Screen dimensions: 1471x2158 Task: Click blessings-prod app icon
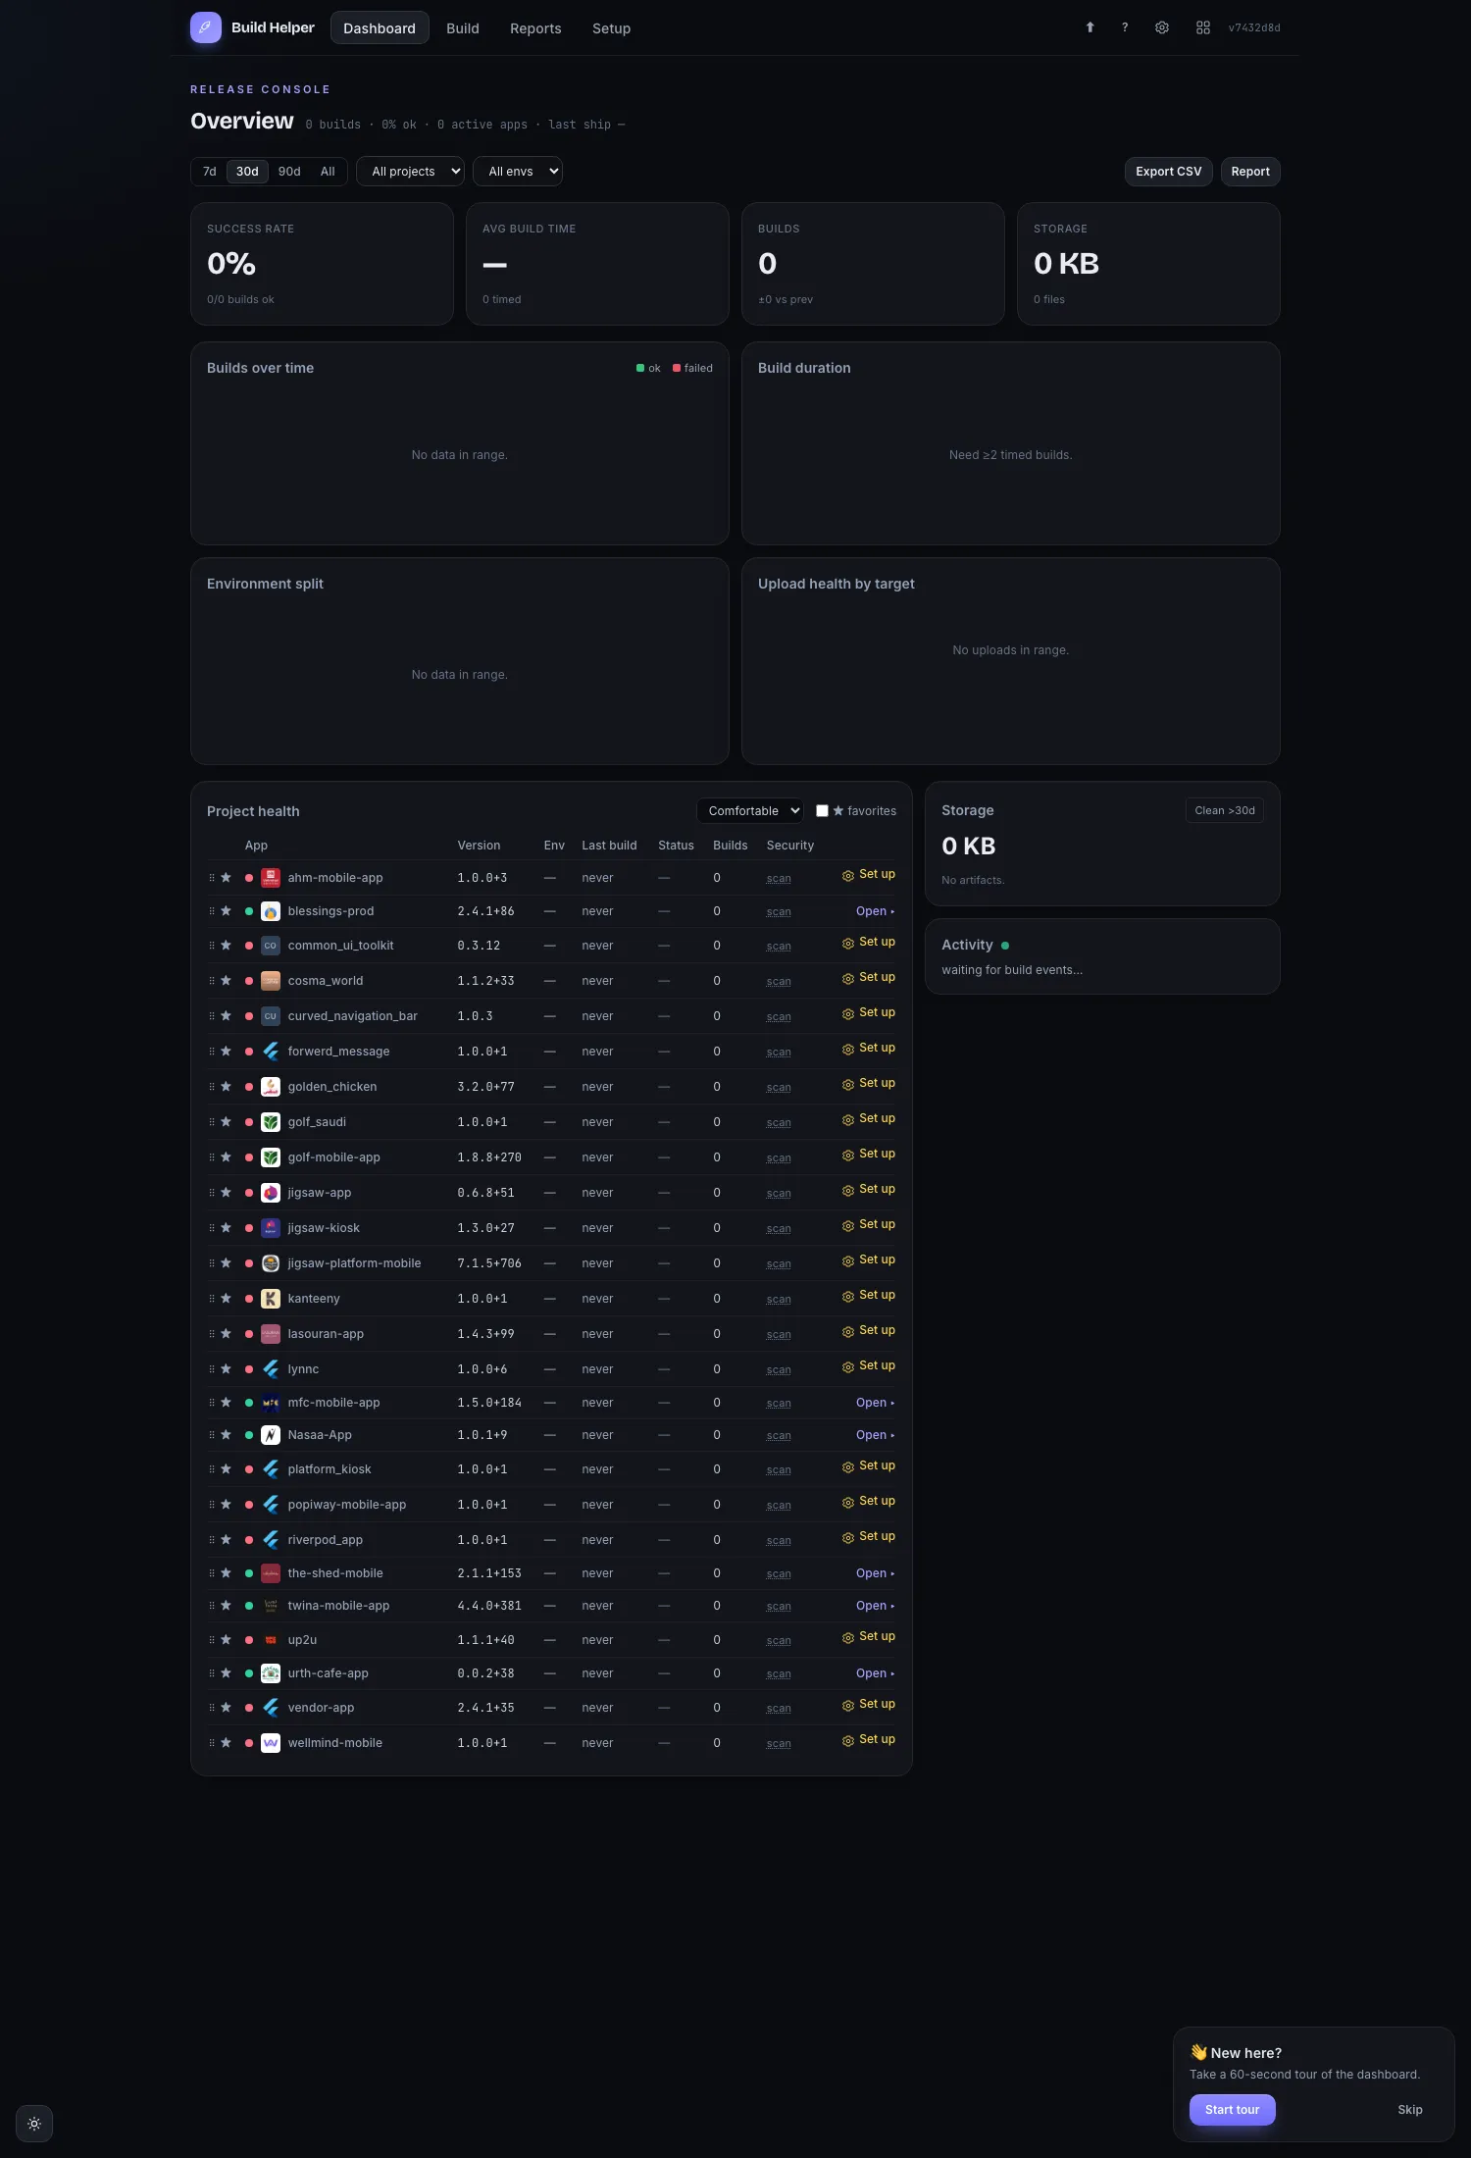(x=271, y=911)
